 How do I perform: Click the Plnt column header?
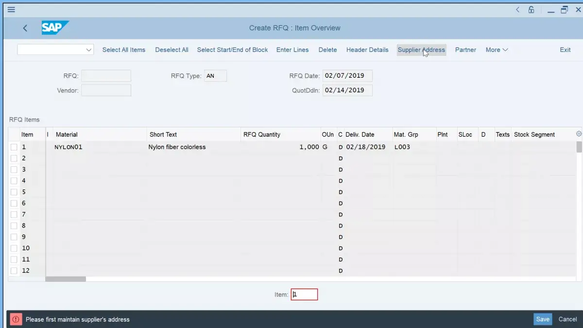coord(446,135)
